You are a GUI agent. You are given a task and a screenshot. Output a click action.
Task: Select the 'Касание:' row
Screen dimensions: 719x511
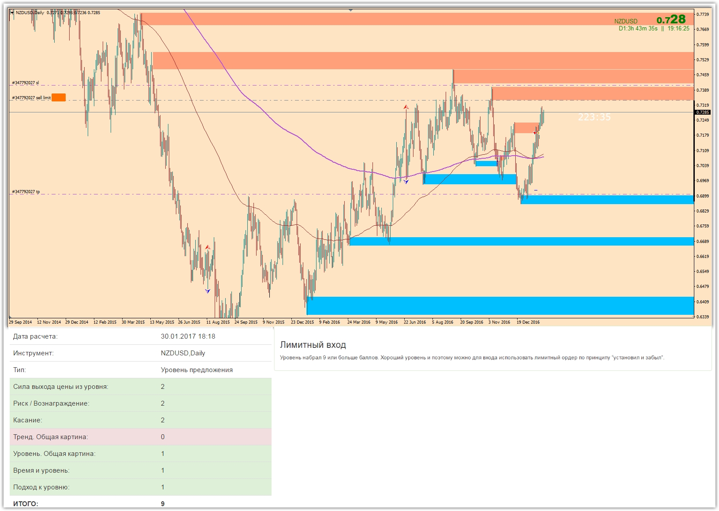[141, 420]
